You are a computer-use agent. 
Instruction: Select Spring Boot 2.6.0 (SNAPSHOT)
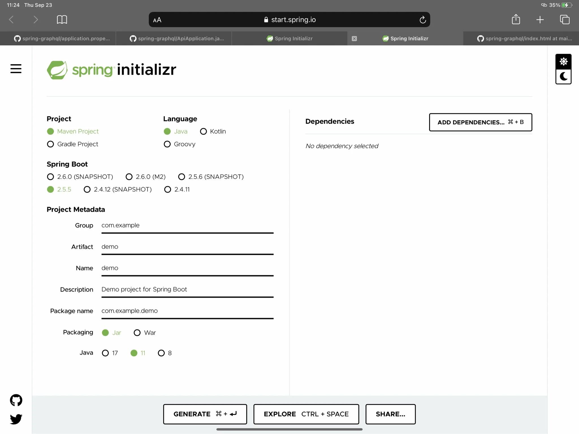tap(80, 177)
